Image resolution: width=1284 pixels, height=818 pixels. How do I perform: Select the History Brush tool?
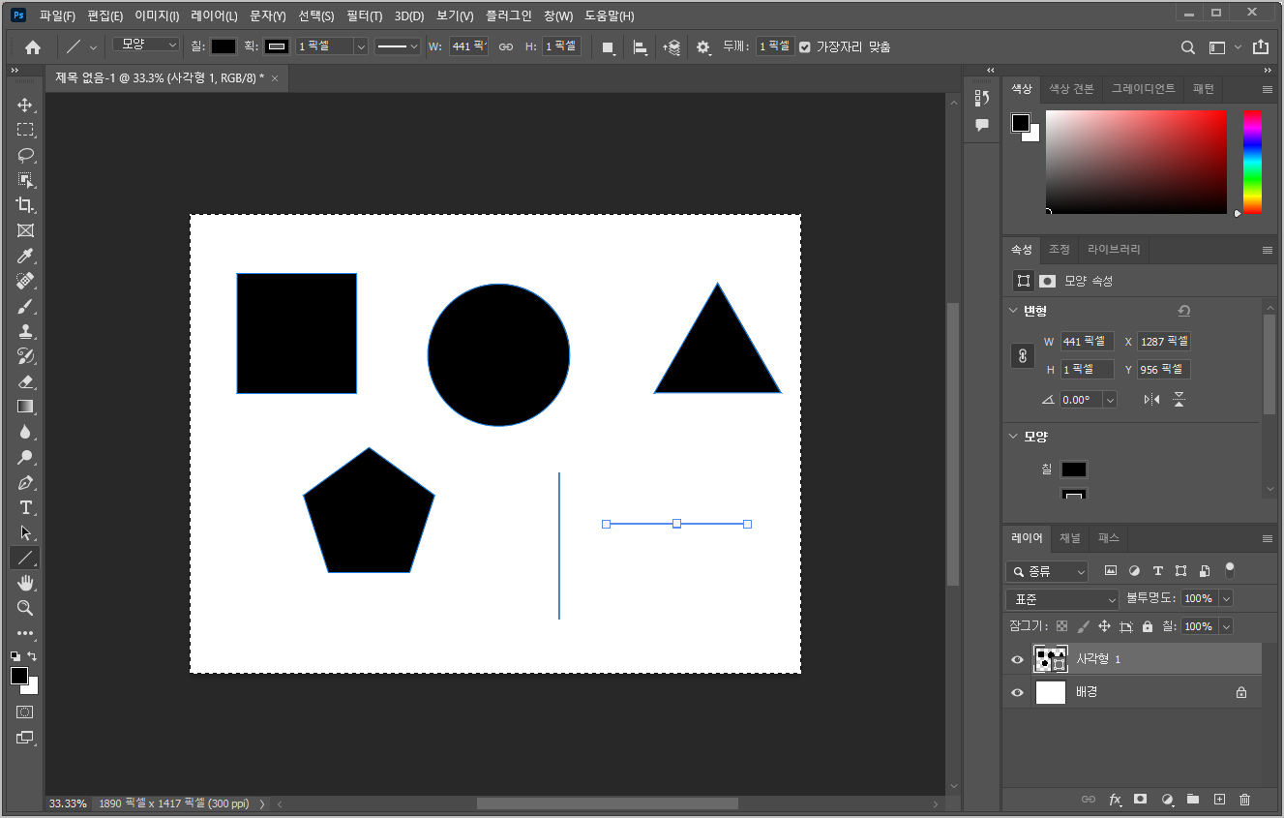point(25,356)
